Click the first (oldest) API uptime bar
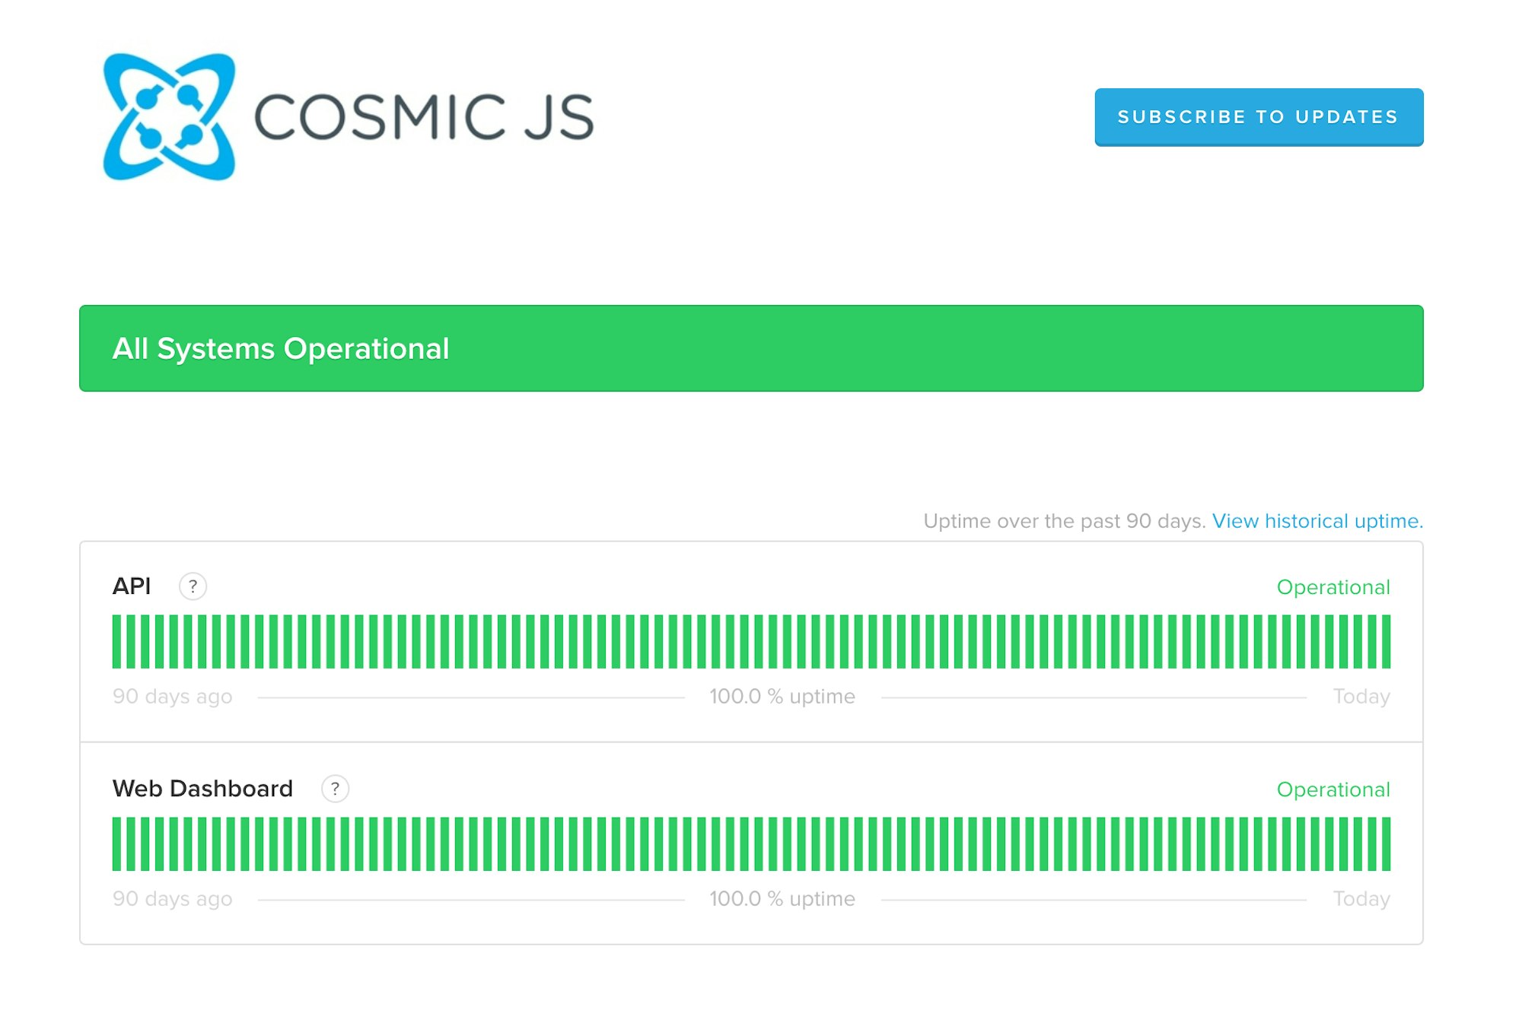The image size is (1522, 1029). tap(116, 642)
